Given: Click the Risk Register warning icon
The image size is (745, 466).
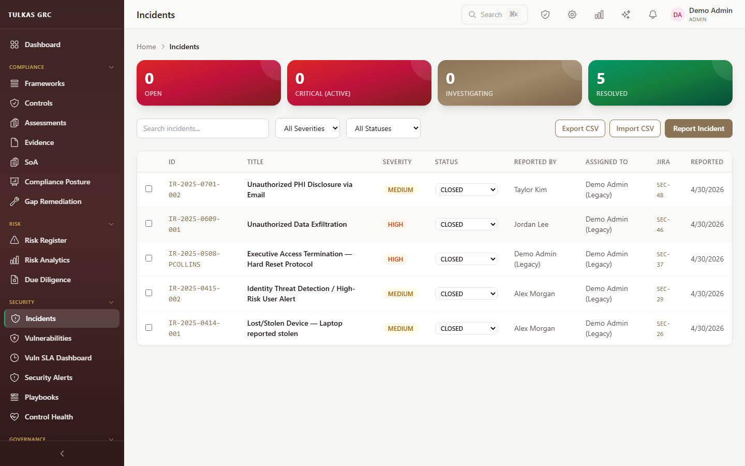Looking at the screenshot, I should point(14,240).
